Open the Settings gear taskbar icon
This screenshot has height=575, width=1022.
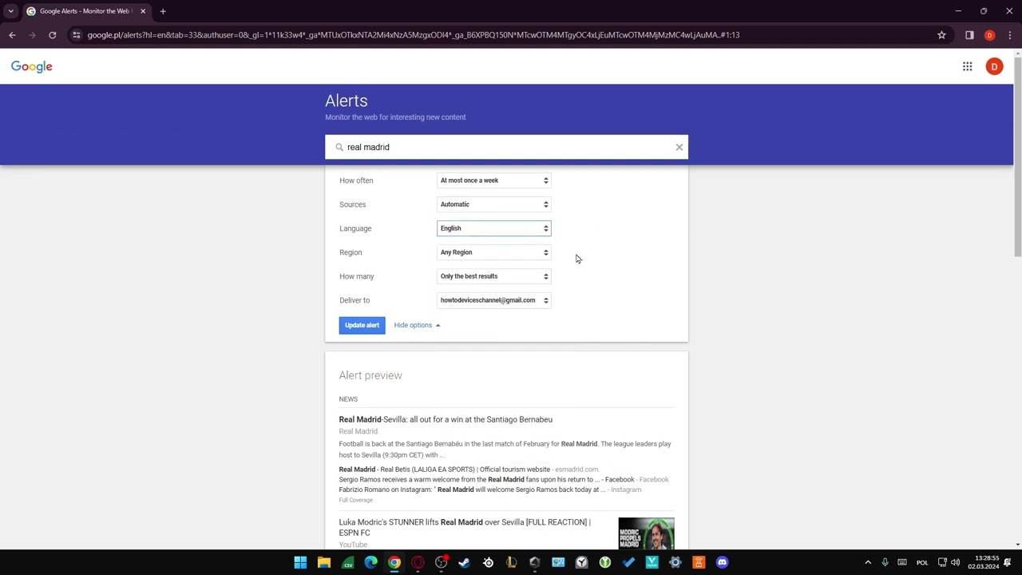click(675, 562)
